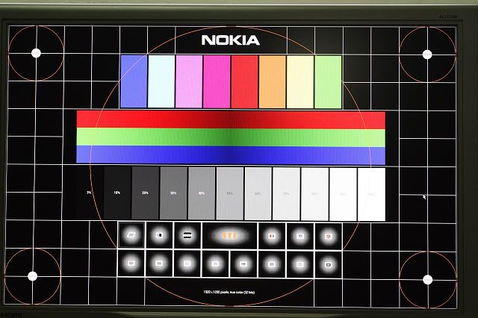Select the pale yellow color swatch
Image resolution: width=478 pixels, height=318 pixels.
tap(300, 82)
